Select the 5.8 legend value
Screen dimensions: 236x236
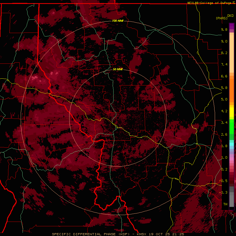point(224,88)
